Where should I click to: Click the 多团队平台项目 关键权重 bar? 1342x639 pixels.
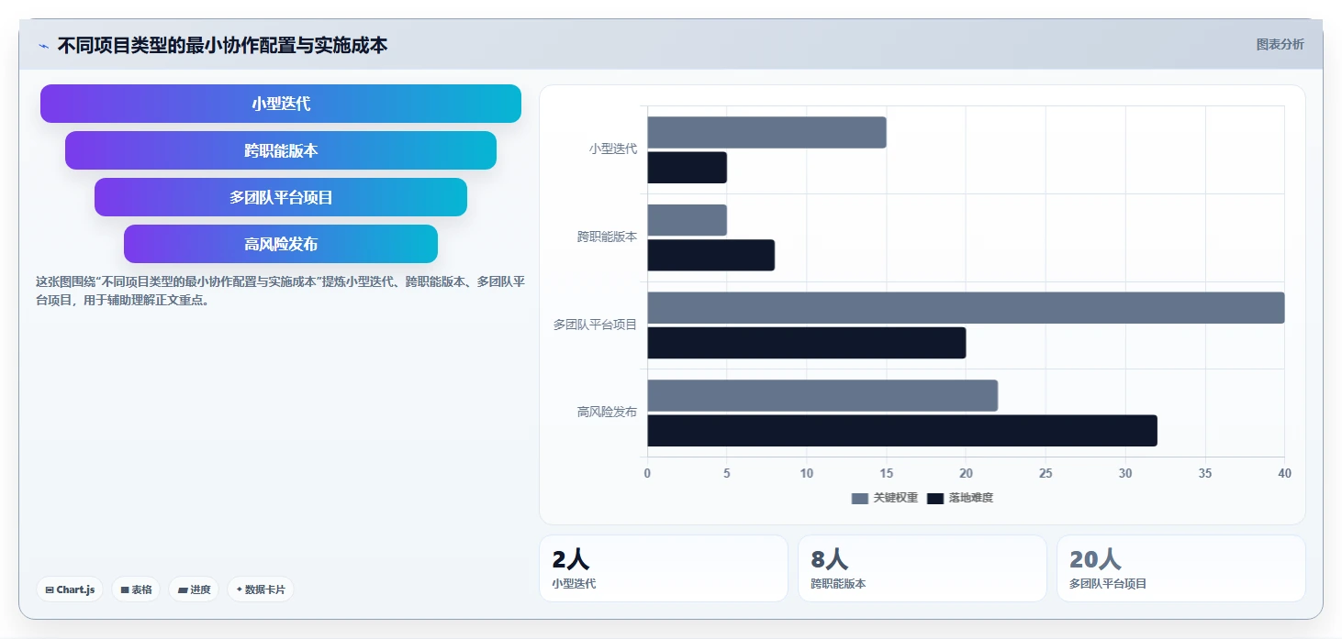(966, 308)
